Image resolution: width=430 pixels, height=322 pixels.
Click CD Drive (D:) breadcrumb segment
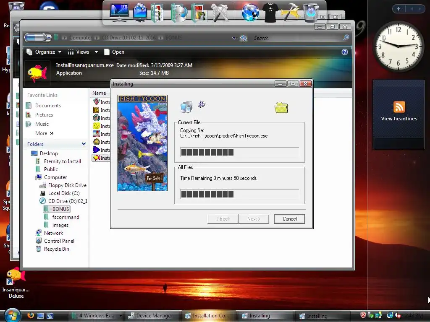point(128,37)
